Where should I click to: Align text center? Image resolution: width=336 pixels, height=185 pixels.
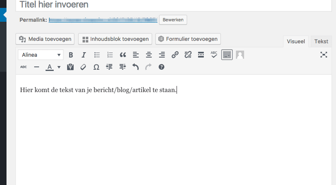[x=149, y=55]
